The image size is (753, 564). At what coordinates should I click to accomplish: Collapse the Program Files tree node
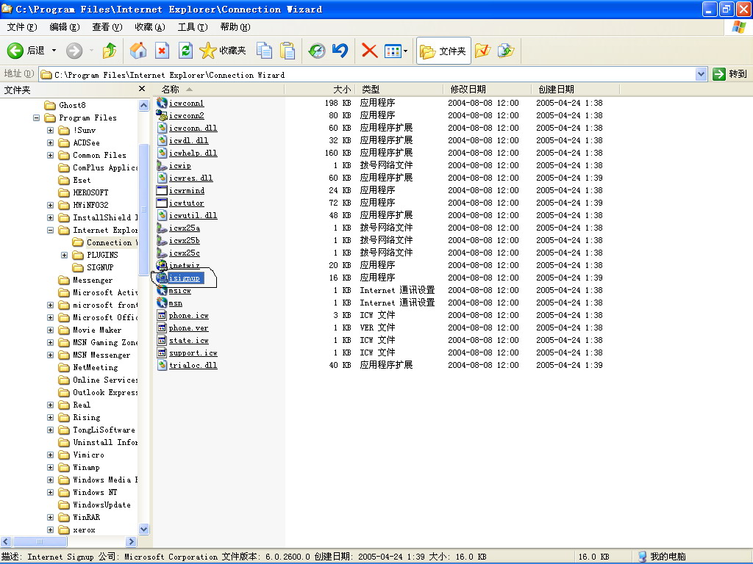(x=36, y=117)
